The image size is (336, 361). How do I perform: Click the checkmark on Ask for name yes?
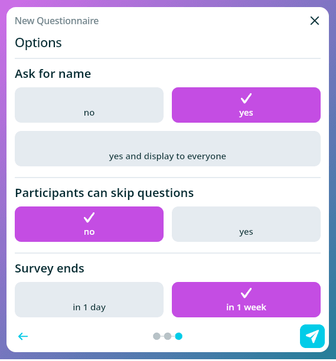[x=246, y=99]
